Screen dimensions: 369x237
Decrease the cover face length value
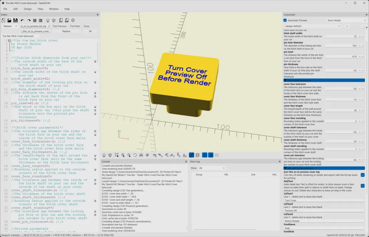click(363, 110)
